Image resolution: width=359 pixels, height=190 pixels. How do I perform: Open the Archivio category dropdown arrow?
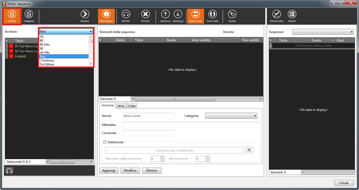click(x=91, y=31)
